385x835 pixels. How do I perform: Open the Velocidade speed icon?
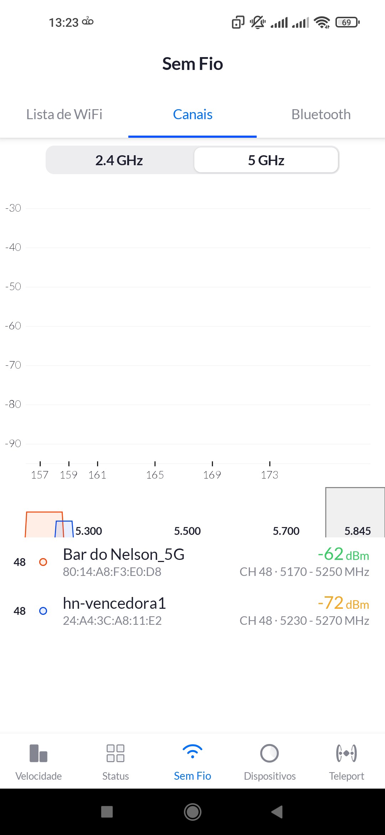[38, 753]
